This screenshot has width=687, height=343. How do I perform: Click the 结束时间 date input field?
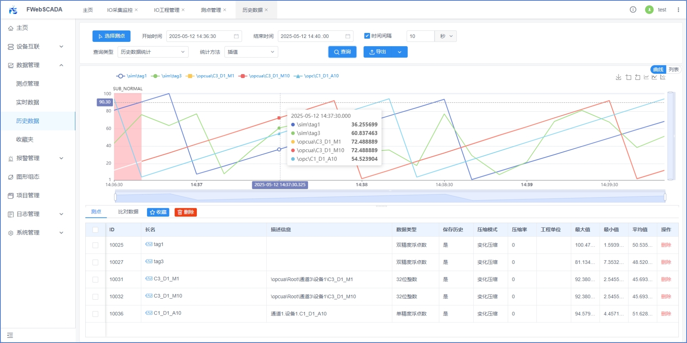click(x=311, y=36)
